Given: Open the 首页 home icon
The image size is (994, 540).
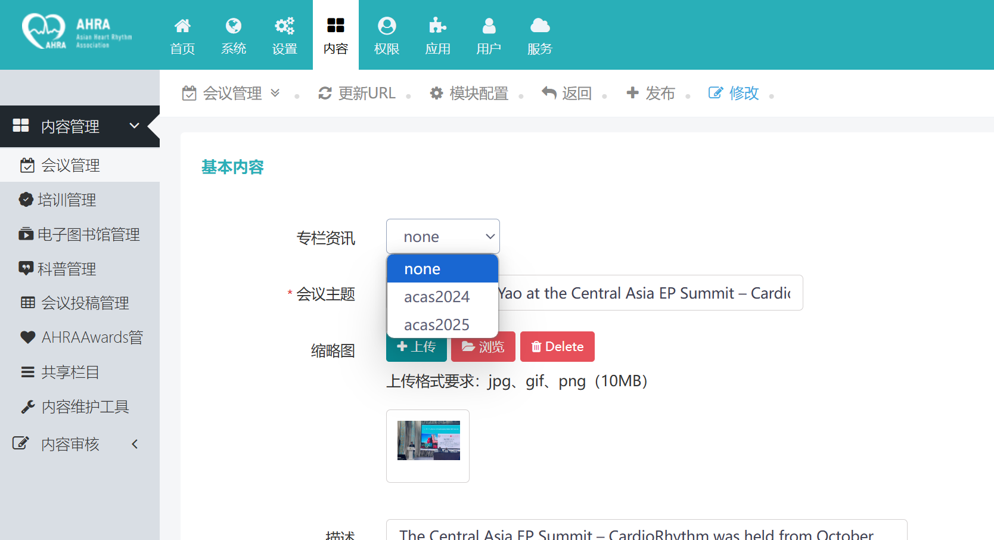Looking at the screenshot, I should (x=182, y=26).
